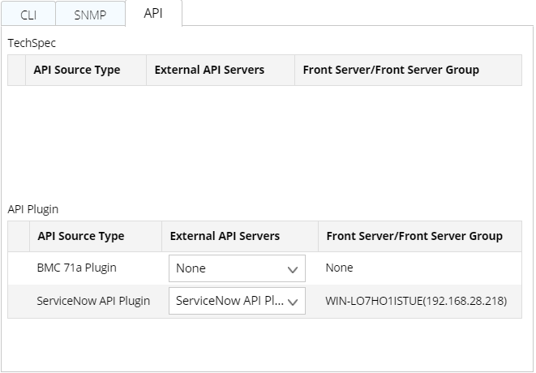Select the BMC 71a Plugin row name
Image resolution: width=536 pixels, height=373 pixels.
[x=75, y=268]
